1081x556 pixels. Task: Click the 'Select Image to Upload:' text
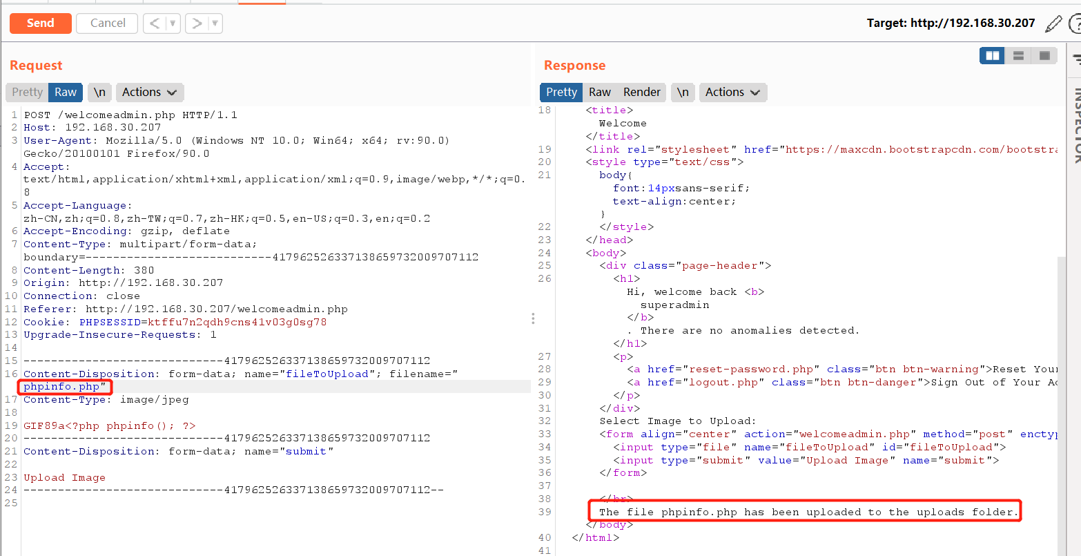point(678,421)
